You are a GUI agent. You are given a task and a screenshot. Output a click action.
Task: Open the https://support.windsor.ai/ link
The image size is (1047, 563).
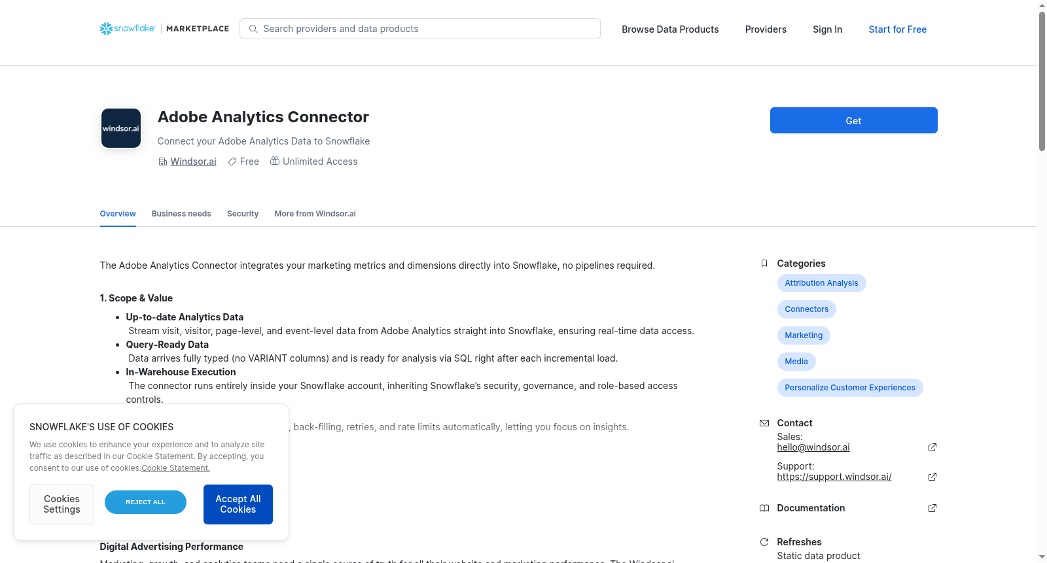coord(834,477)
